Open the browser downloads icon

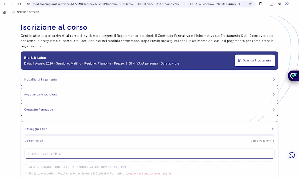coord(272,4)
